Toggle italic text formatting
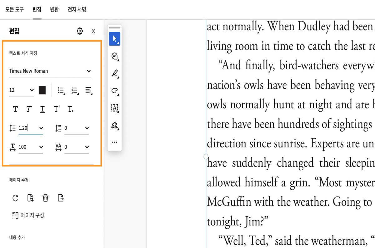This screenshot has width=375, height=248. point(29,109)
